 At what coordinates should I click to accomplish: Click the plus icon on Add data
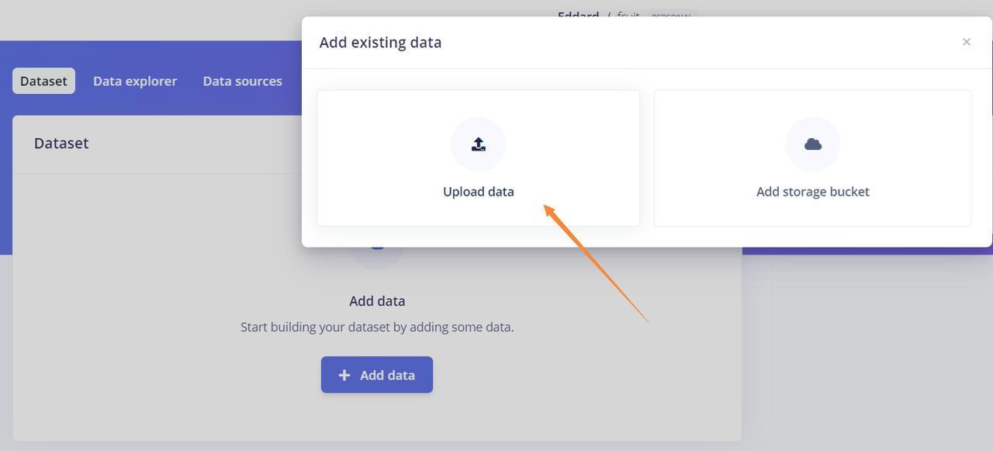tap(344, 375)
